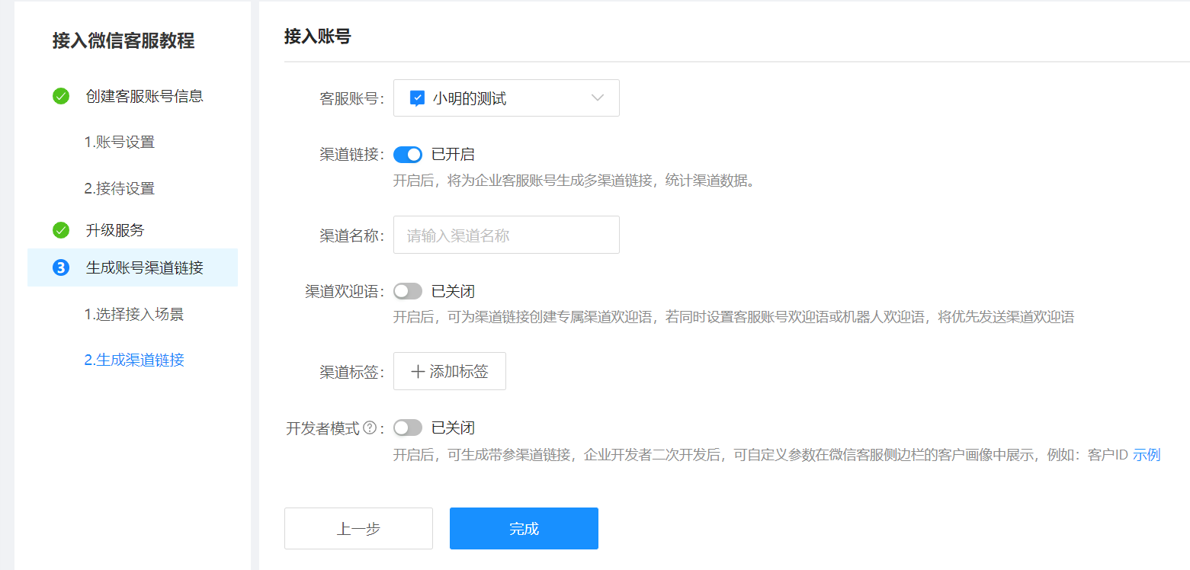The image size is (1190, 570).
Task: Click the 添加标签 button
Action: pyautogui.click(x=450, y=371)
